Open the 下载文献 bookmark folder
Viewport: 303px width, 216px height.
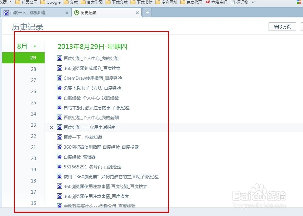(x=117, y=2)
